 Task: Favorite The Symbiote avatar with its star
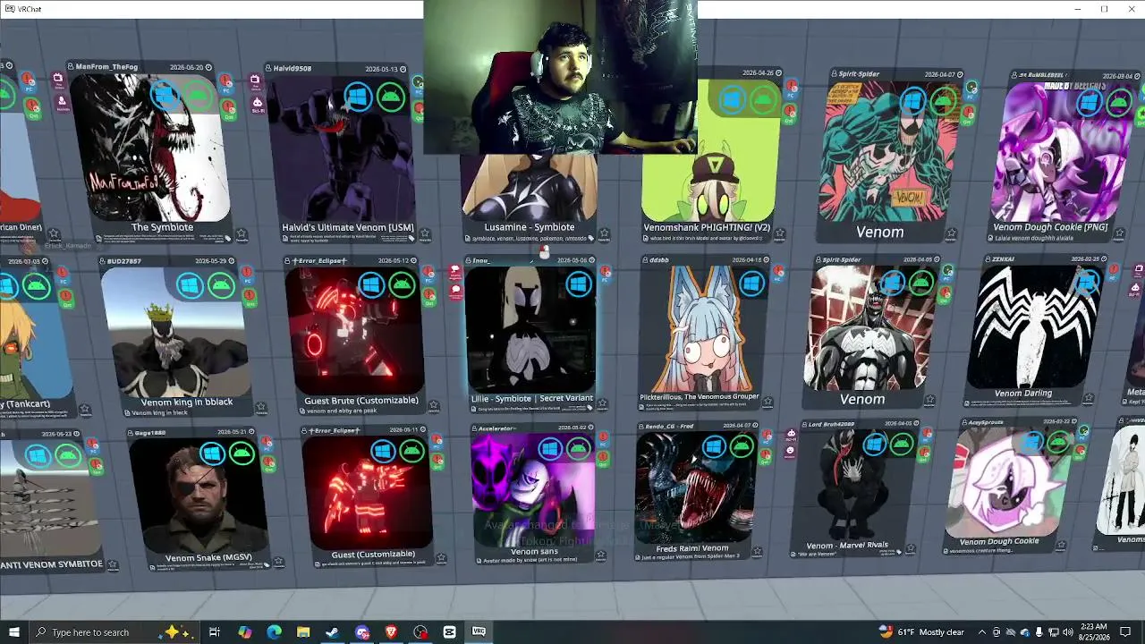pyautogui.click(x=242, y=234)
